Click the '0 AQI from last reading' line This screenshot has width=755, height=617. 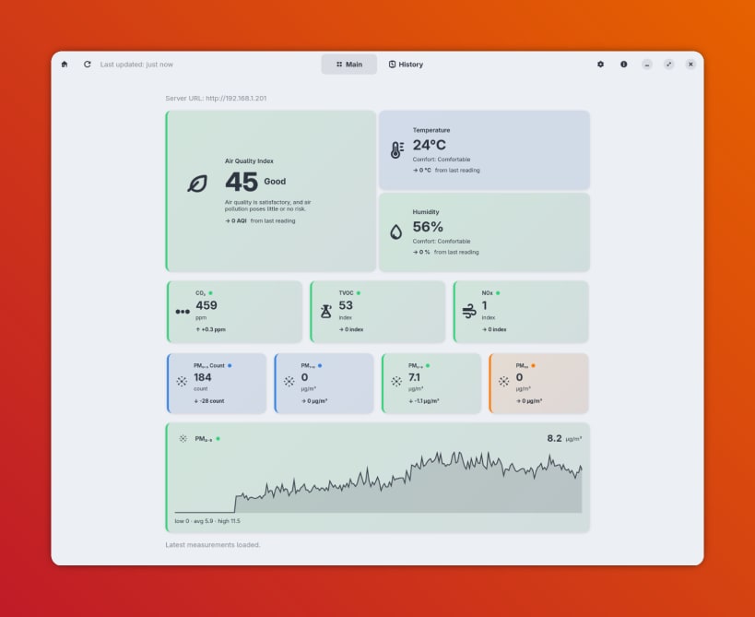click(260, 220)
